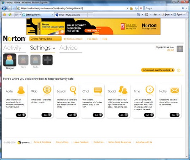This screenshot has height=160, width=190.
Task: Click the Social people icon
Action: point(123,90)
